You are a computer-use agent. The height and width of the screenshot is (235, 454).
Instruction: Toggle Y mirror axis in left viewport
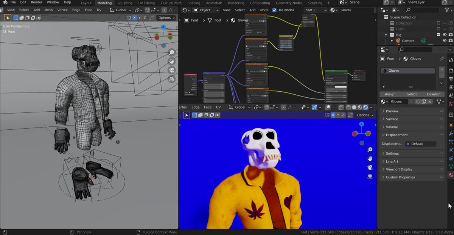(x=139, y=18)
